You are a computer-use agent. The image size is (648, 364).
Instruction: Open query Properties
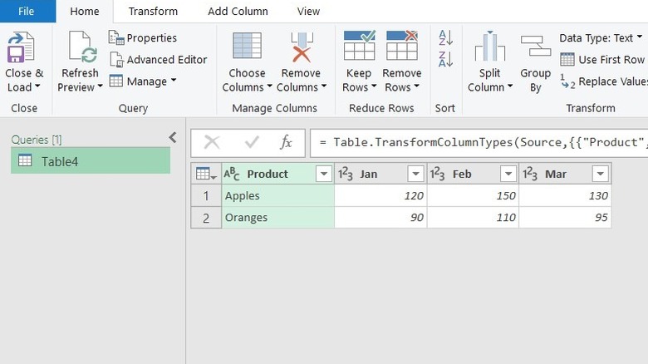click(x=143, y=37)
